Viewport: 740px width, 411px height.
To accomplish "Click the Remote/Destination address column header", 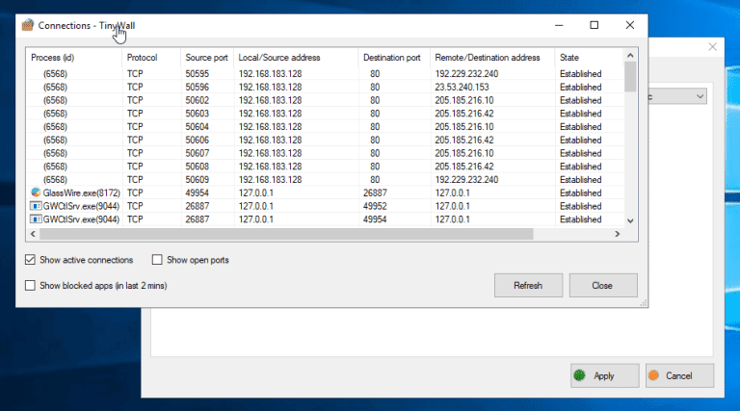I will pos(491,58).
